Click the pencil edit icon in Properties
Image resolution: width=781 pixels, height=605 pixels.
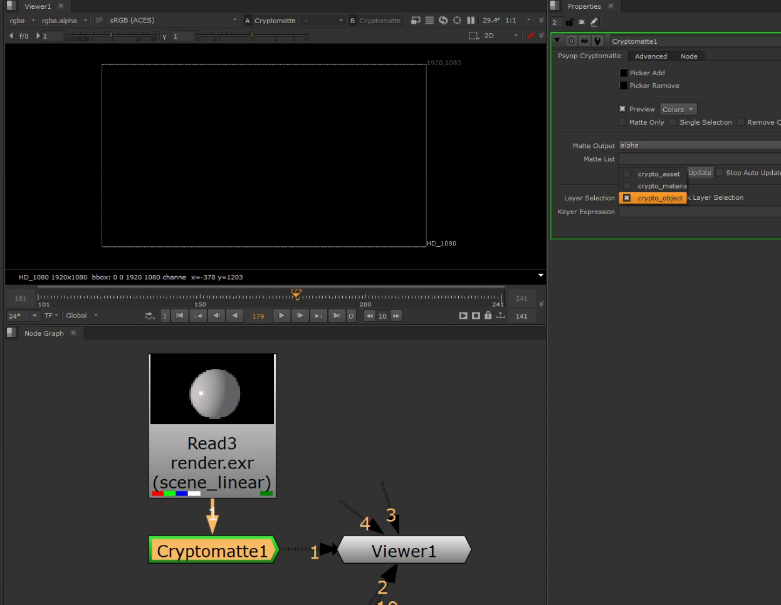(594, 22)
